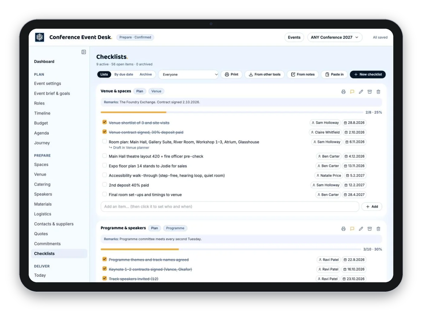This screenshot has width=422, height=311.
Task: Open Speakers in the sidebar
Action: click(x=43, y=194)
